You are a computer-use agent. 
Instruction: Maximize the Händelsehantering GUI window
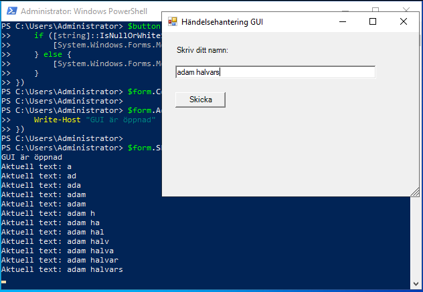point(373,21)
